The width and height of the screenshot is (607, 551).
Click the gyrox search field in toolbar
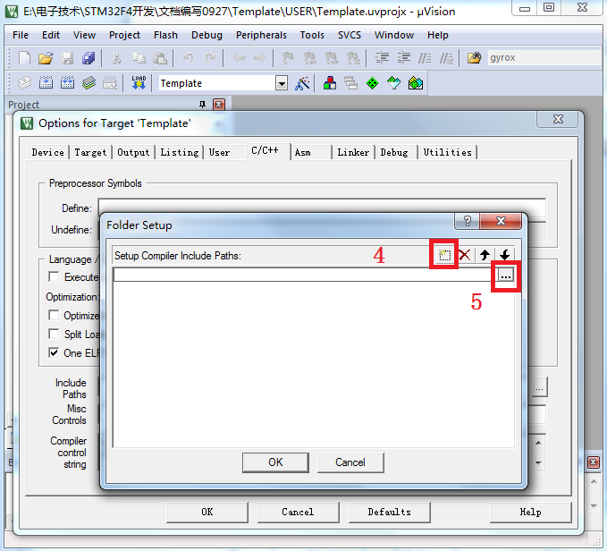[545, 58]
